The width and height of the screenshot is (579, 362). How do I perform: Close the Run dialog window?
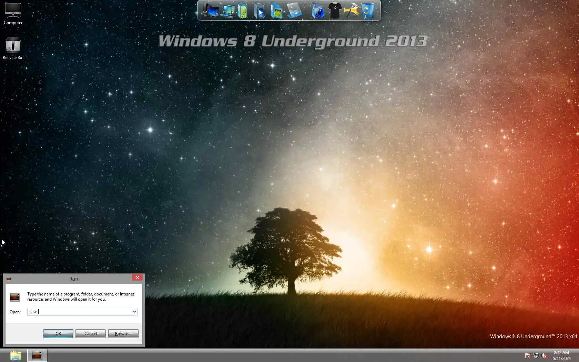137,278
